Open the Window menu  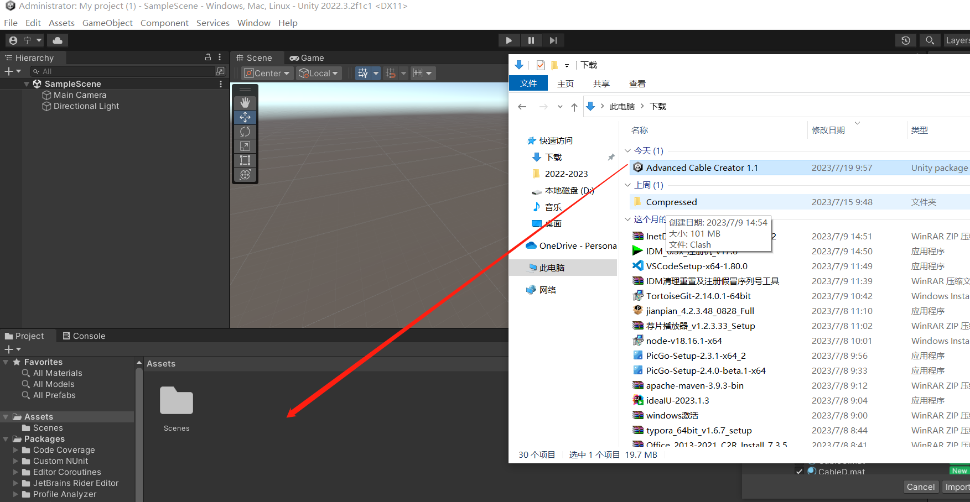[254, 23]
